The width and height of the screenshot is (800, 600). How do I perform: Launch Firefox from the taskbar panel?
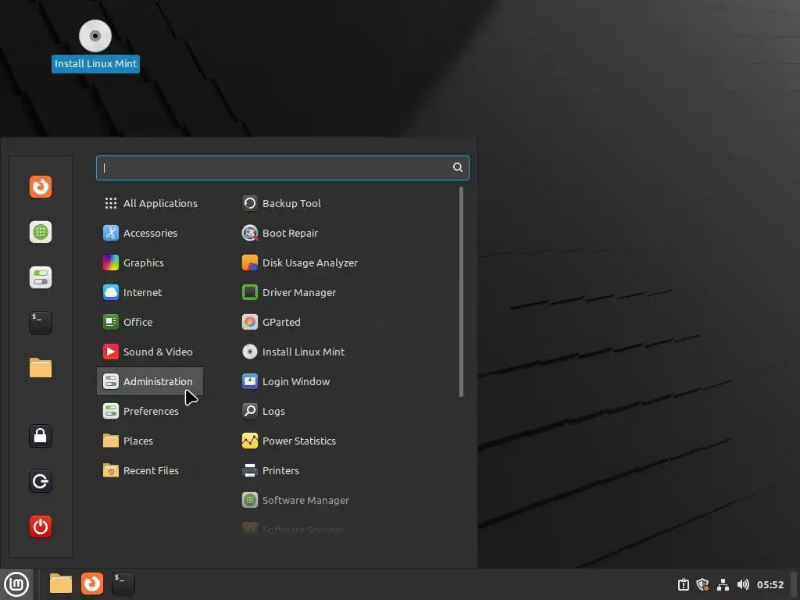click(x=92, y=584)
